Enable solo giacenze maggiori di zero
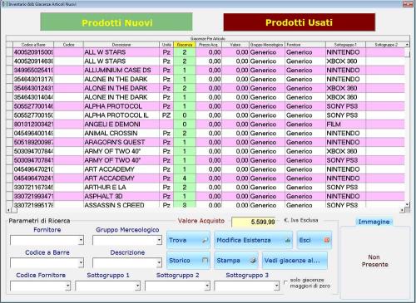The height and width of the screenshot is (303, 416). [285, 282]
